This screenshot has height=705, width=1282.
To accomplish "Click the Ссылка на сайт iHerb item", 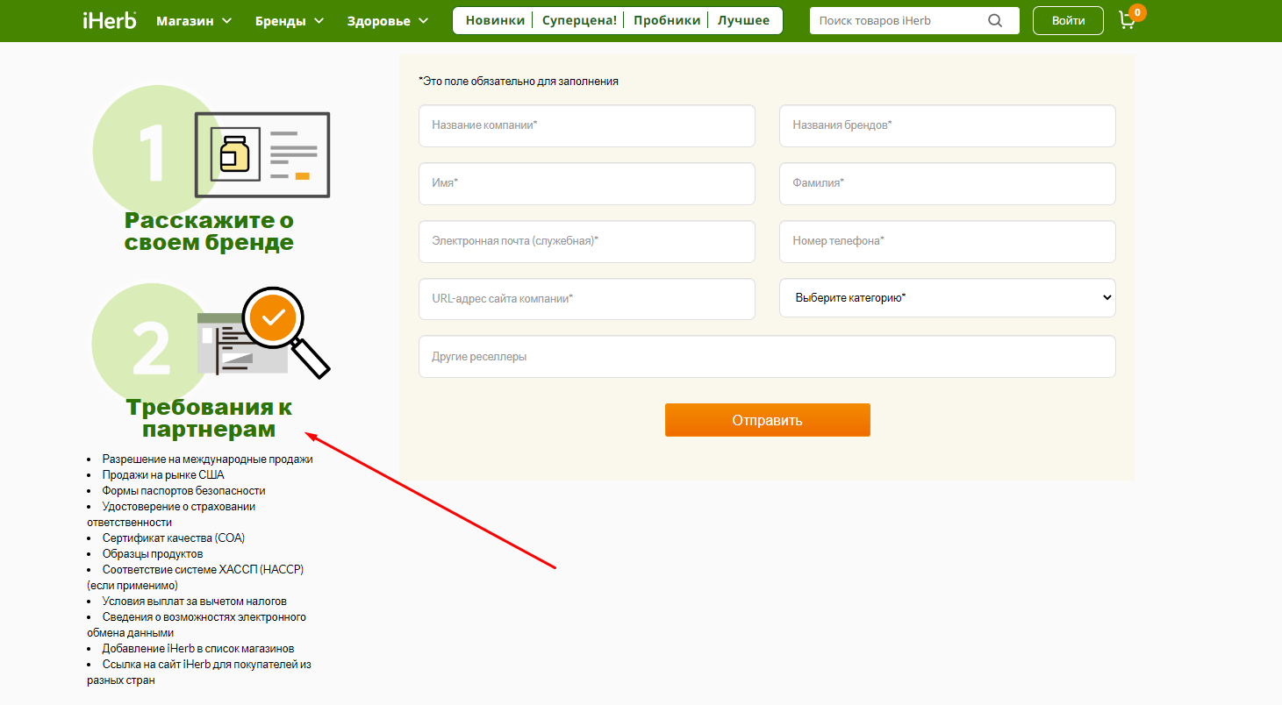I will [x=199, y=672].
